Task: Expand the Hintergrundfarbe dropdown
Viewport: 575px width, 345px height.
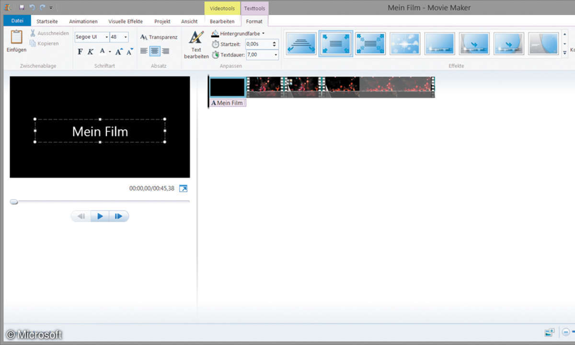Action: tap(263, 34)
